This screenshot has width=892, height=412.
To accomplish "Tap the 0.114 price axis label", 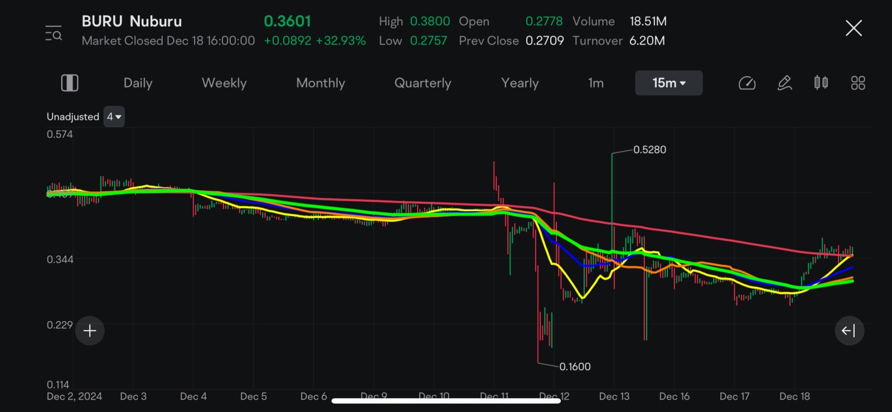I will point(58,385).
